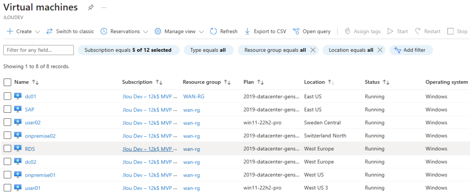Click the VM icon for SAP
Image resolution: width=470 pixels, height=194 pixels.
click(18, 110)
